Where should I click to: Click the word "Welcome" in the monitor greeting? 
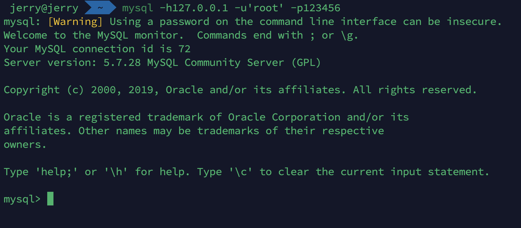click(x=26, y=35)
